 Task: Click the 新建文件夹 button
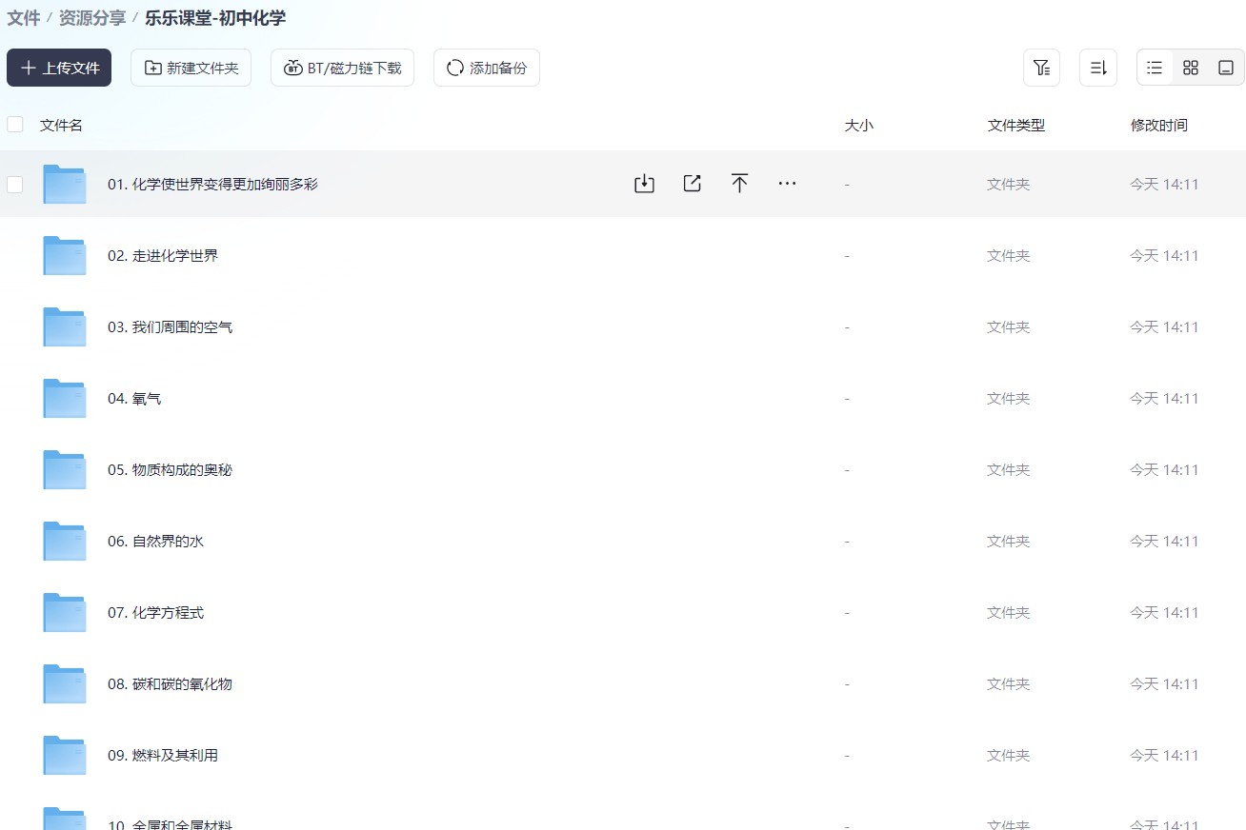(x=191, y=68)
